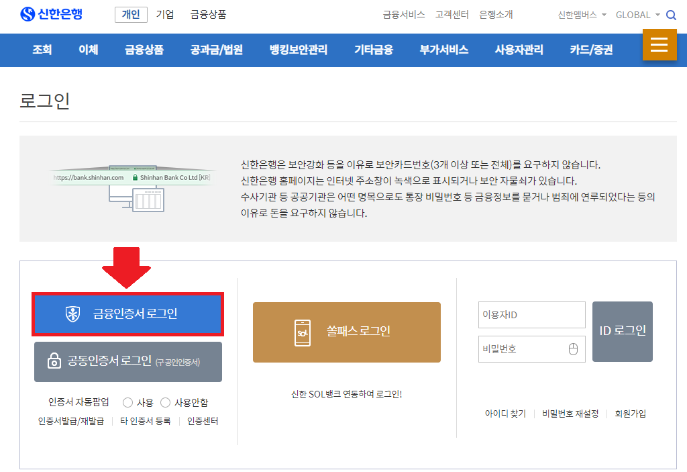Focus the 이용자ID input field

point(532,314)
